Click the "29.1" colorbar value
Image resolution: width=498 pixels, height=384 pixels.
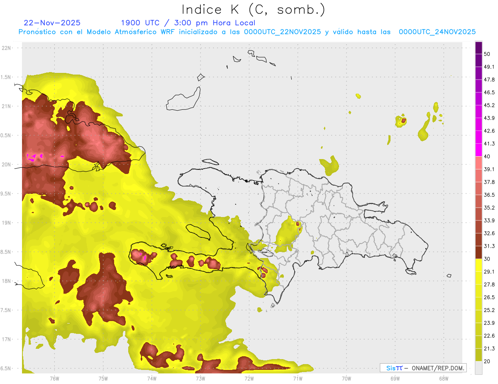click(x=489, y=272)
